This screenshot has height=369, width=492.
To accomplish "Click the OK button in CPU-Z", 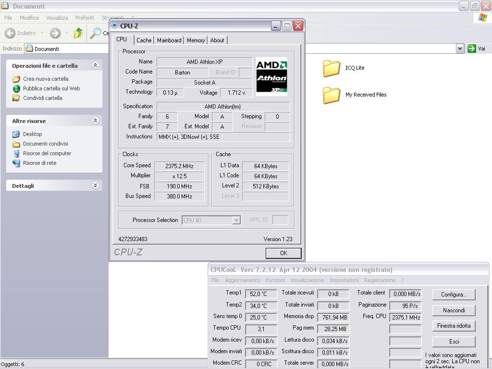I will (283, 253).
